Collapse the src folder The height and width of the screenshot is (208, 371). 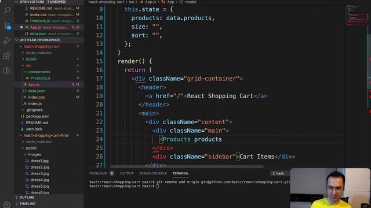(x=23, y=65)
